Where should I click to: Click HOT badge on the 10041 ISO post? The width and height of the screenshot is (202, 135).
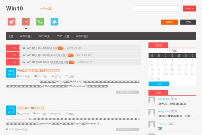70,55
